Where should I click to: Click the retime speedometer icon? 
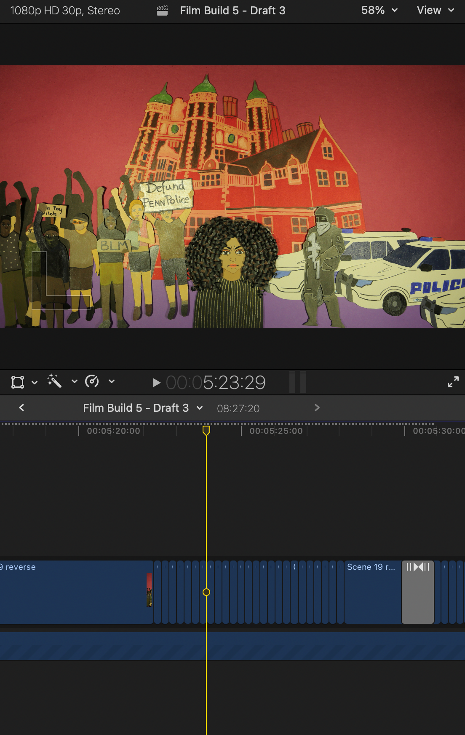(92, 381)
